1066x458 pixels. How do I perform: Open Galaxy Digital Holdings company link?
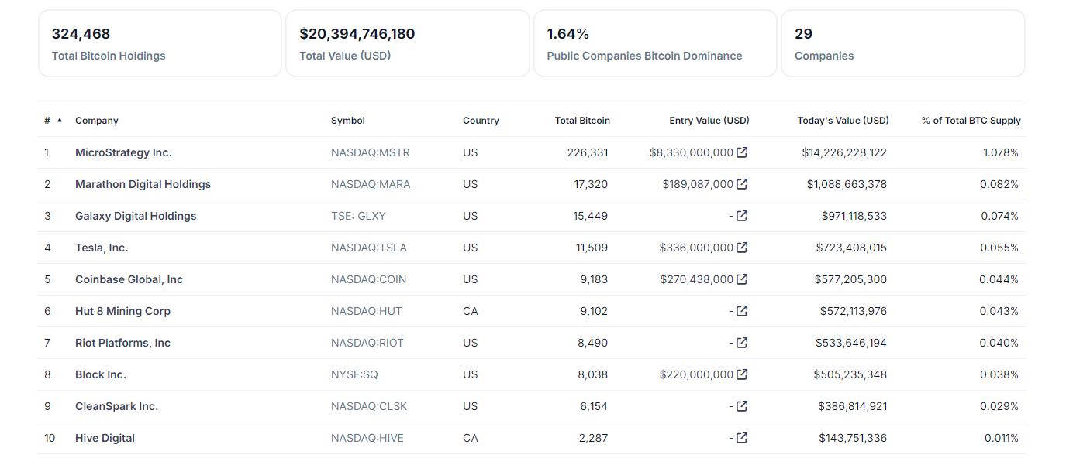(x=136, y=216)
